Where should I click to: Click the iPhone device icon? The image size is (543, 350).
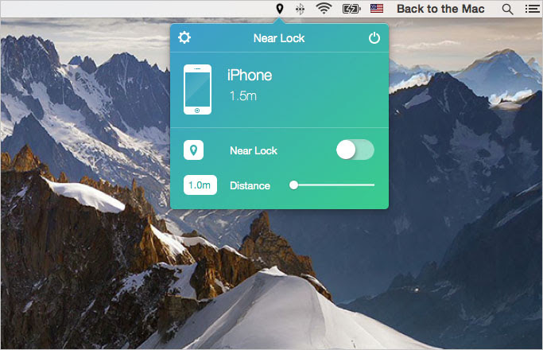[197, 89]
